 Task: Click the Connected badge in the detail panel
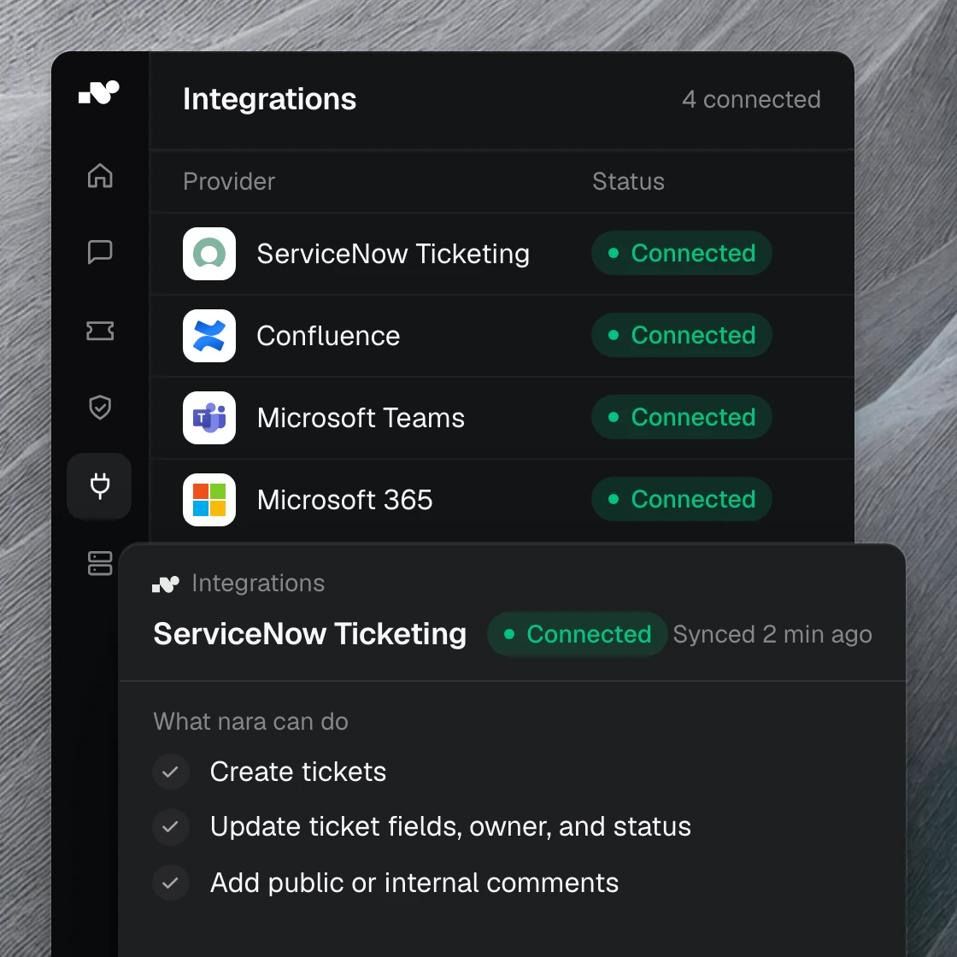tap(578, 634)
